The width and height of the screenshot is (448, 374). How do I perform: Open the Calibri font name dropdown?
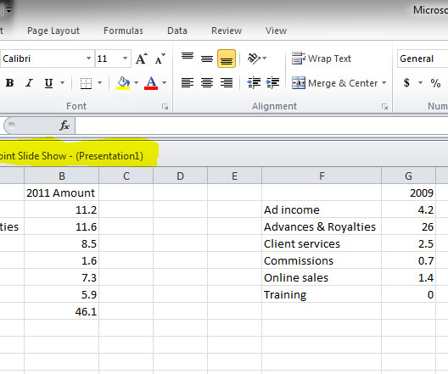tap(89, 59)
